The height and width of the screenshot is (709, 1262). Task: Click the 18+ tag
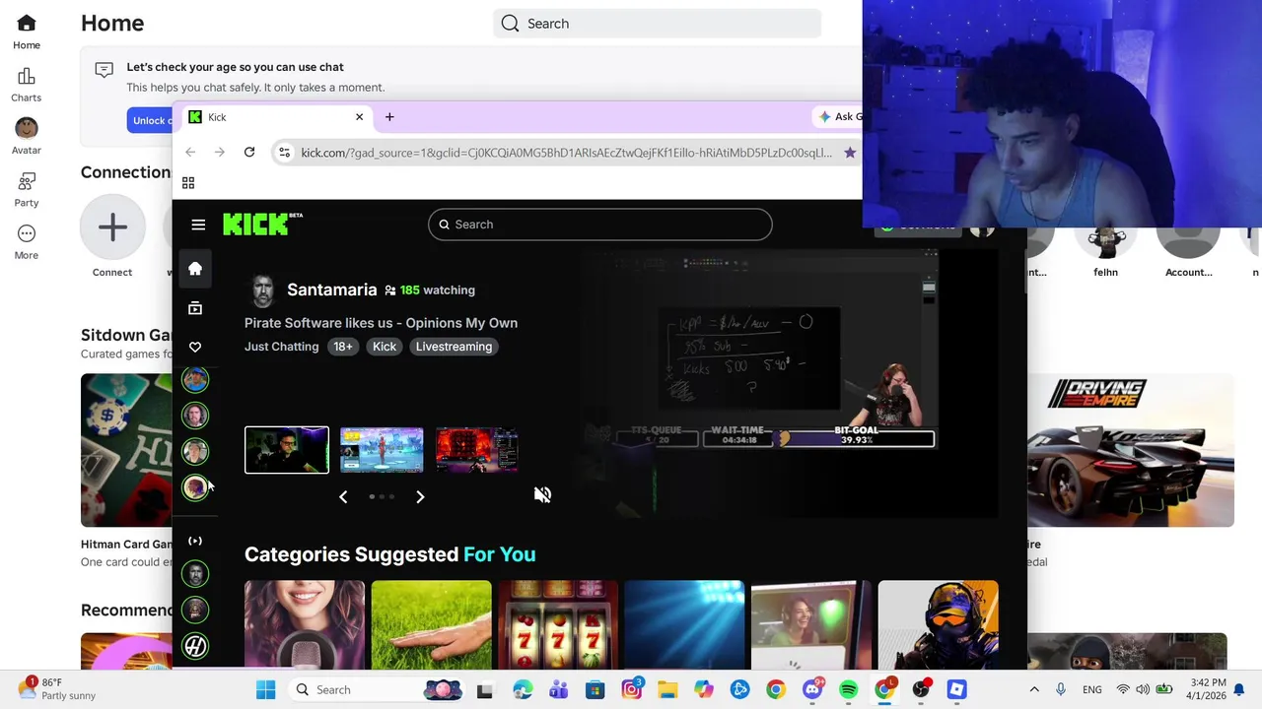[343, 347]
